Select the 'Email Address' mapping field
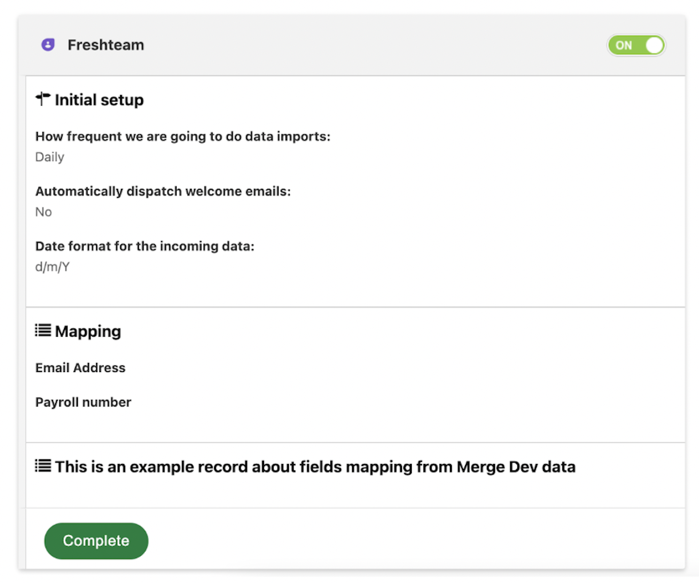699x583 pixels. coord(80,368)
